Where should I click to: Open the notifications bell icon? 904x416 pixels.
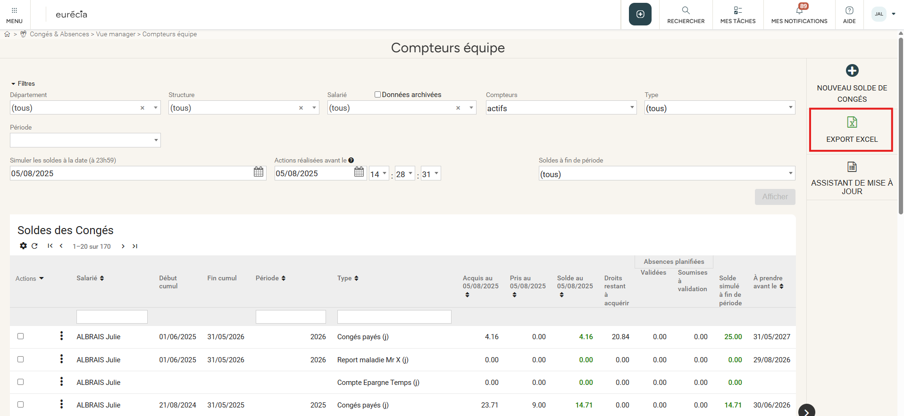[x=799, y=10]
